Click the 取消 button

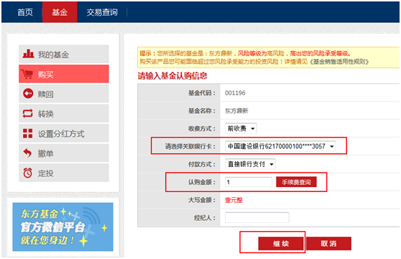point(328,243)
